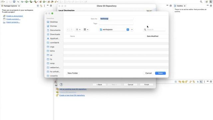Open the New wizard dropdown arrow
The width and height of the screenshot is (213, 120).
(x=4, y=2)
